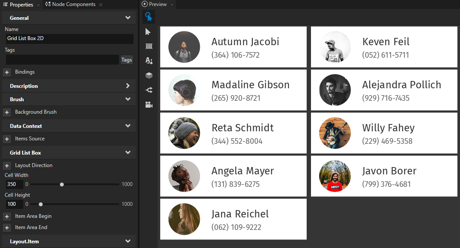The width and height of the screenshot is (460, 248).
Task: Select the arrow selection tool
Action: [149, 31]
